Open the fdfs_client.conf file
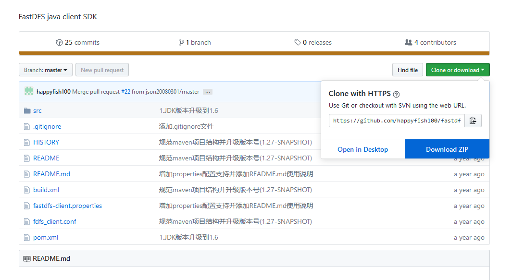Viewport: 524px width, 280px height. (54, 221)
